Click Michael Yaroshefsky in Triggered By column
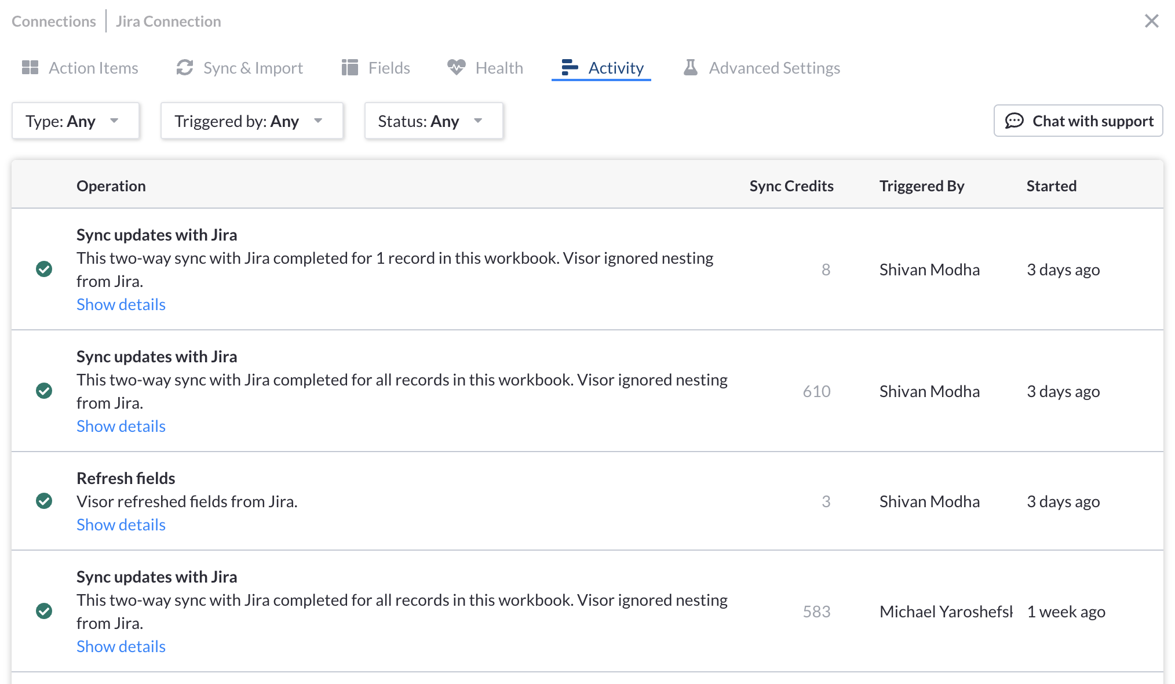The height and width of the screenshot is (684, 1175). (946, 612)
